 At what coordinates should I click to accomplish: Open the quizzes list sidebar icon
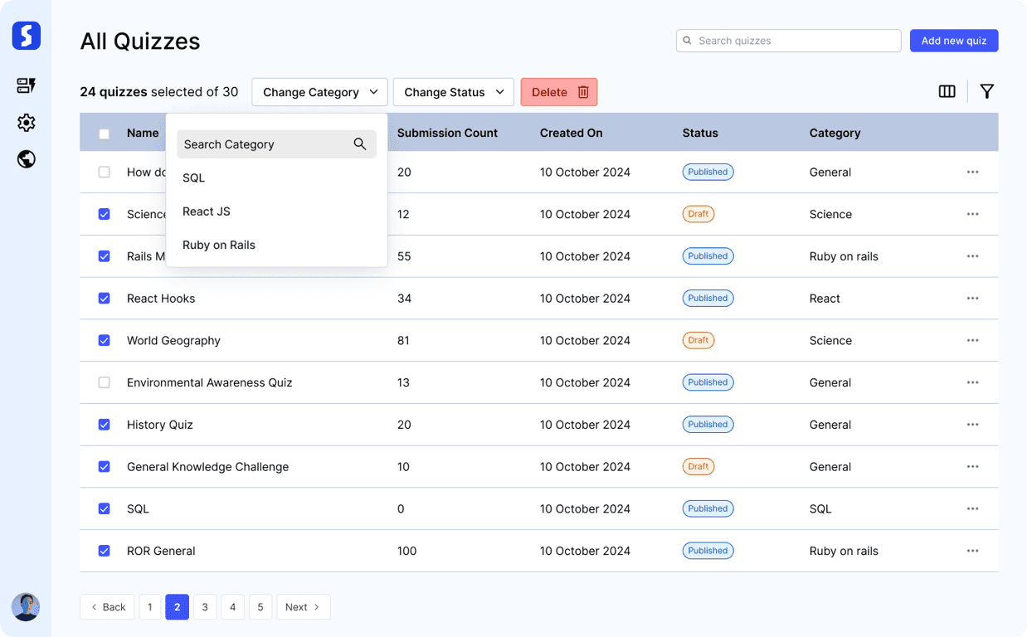[x=26, y=85]
